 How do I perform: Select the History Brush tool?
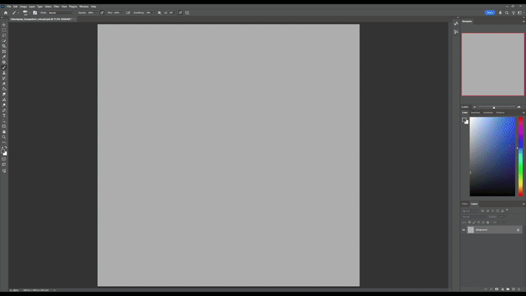4,78
